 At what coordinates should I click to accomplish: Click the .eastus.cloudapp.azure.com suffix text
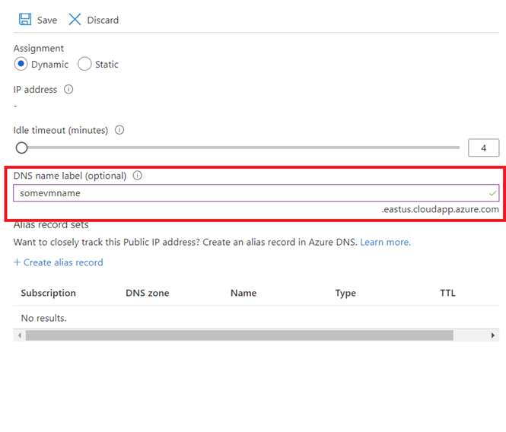pos(440,209)
